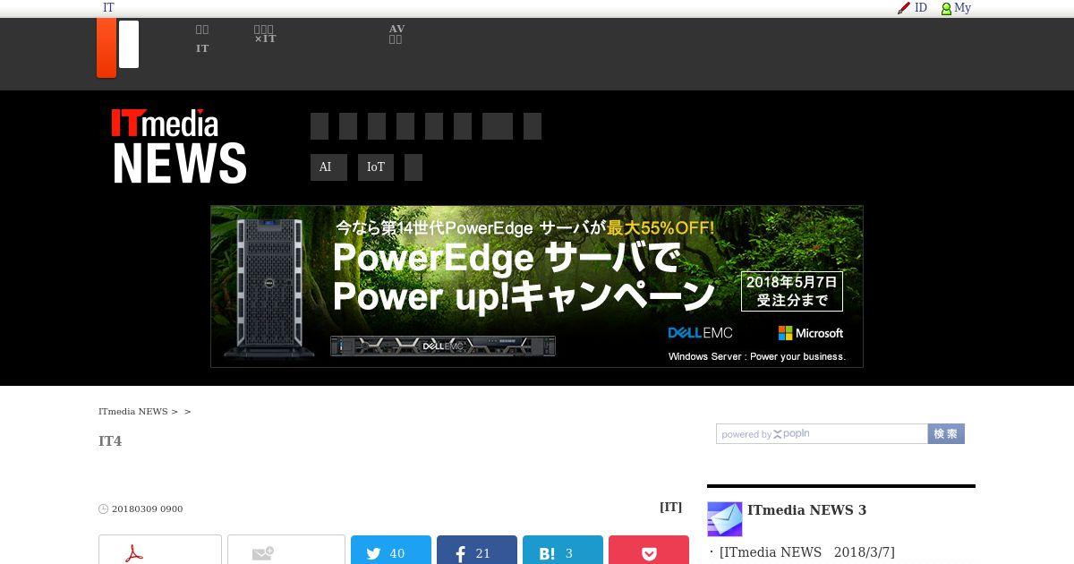Open the PDF download button
1074x564 pixels.
tap(160, 553)
